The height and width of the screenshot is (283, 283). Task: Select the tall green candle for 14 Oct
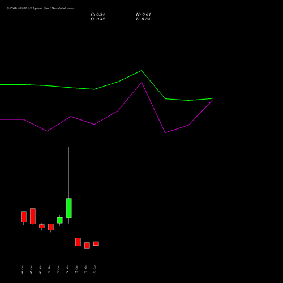click(x=69, y=208)
